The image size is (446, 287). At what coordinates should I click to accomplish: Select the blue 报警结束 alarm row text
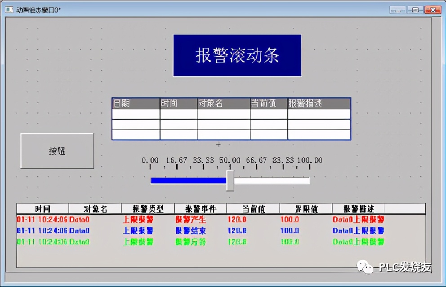191,230
